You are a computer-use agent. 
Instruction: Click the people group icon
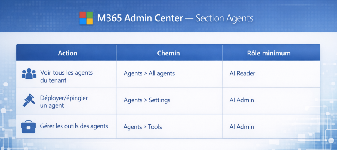(x=29, y=74)
